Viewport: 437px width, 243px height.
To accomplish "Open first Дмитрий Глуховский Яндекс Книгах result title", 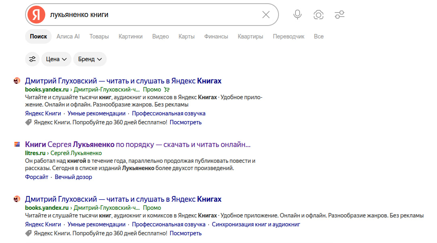I will 123,81.
